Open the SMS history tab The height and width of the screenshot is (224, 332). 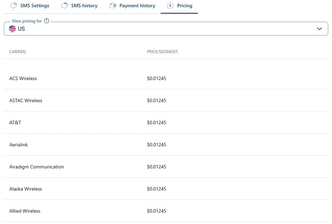point(84,6)
